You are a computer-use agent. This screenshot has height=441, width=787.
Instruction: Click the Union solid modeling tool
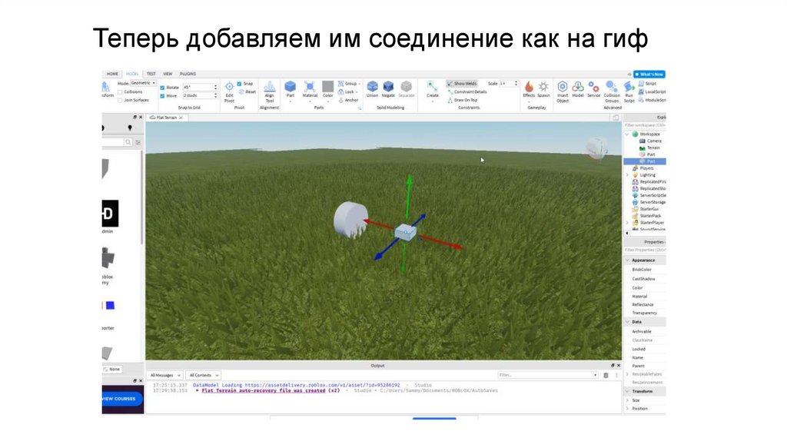(372, 89)
